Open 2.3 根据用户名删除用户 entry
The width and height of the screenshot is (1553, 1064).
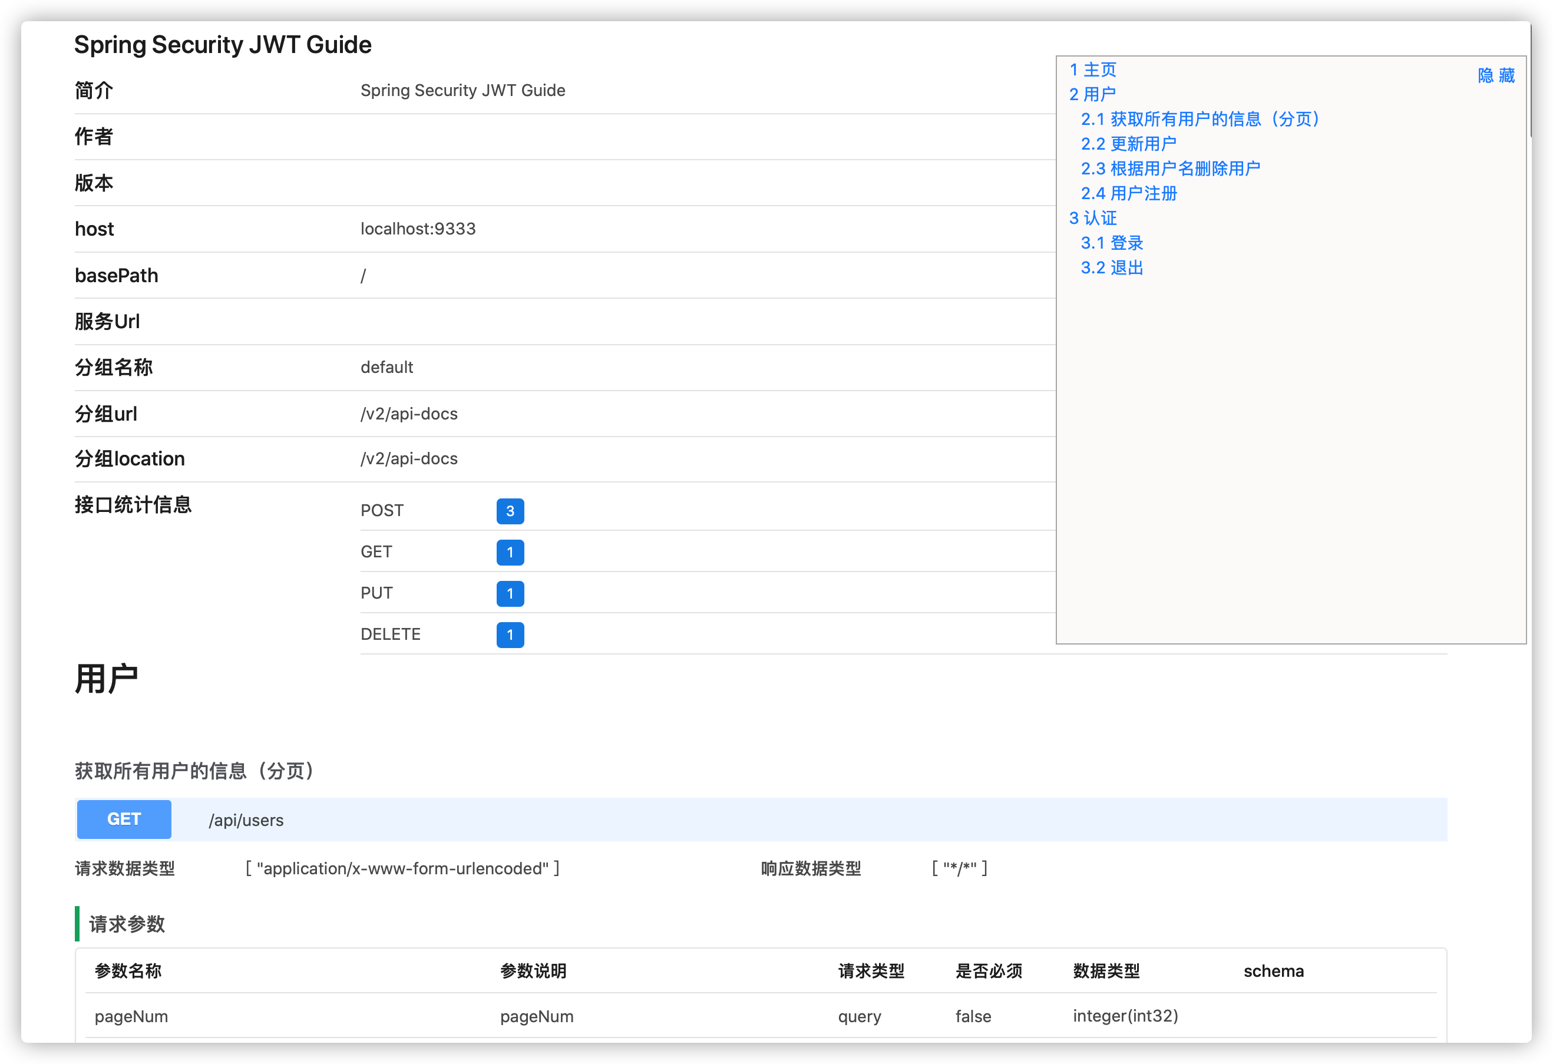(1170, 168)
